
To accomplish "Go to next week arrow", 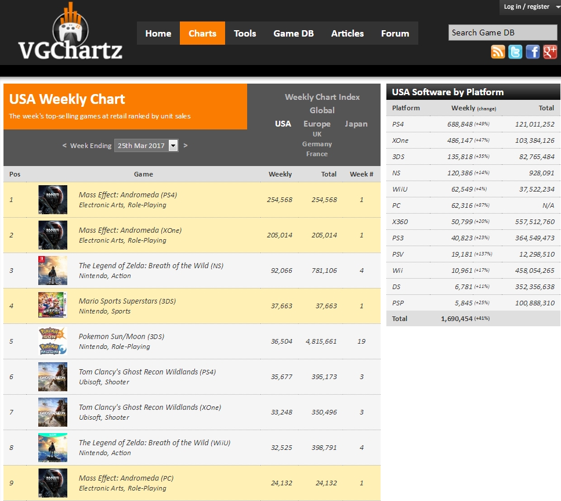I will 185,145.
